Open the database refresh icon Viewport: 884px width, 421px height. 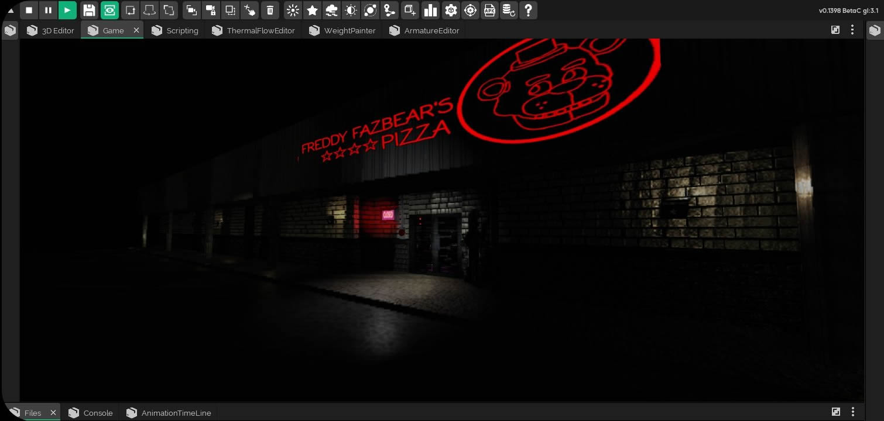click(x=509, y=10)
